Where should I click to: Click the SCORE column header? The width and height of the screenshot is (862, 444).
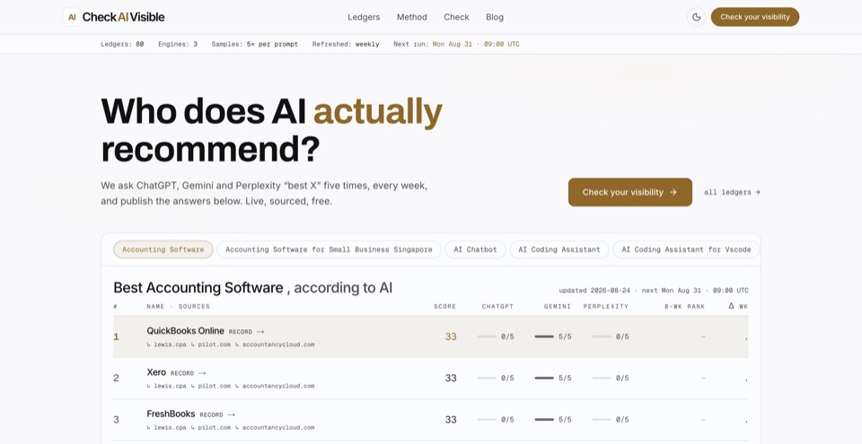pos(444,307)
